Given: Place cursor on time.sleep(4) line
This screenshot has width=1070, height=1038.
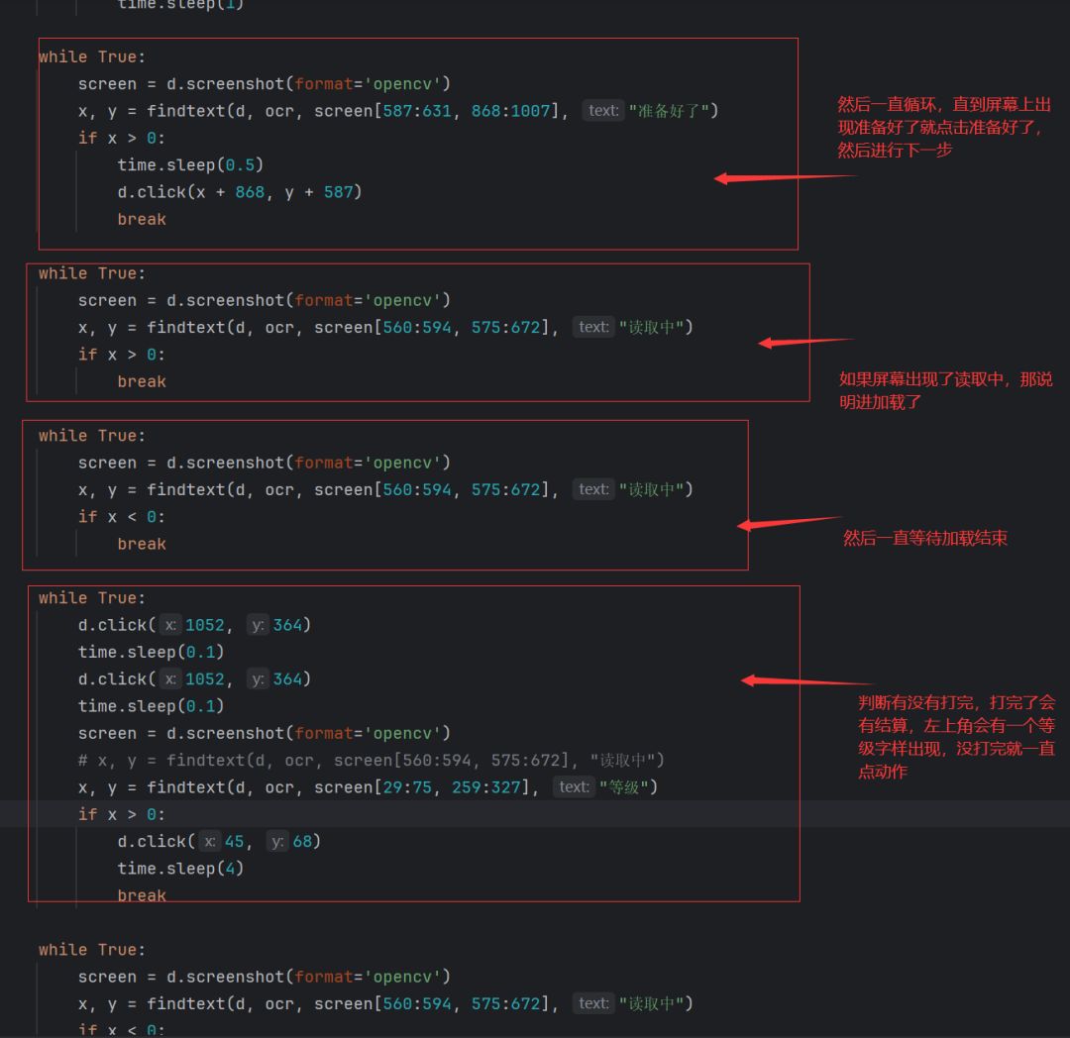Looking at the screenshot, I should point(180,869).
